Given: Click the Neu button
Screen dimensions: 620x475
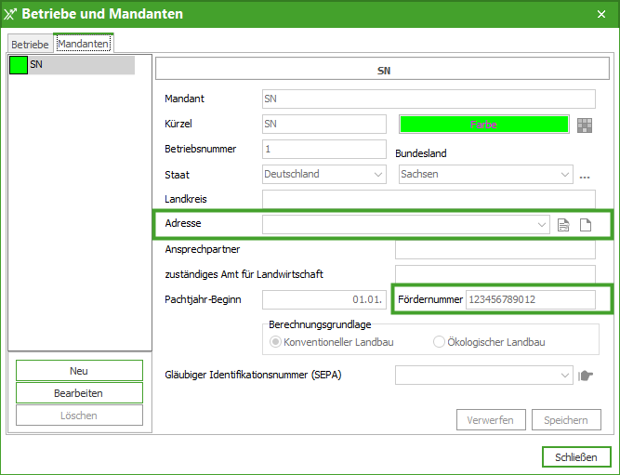Looking at the screenshot, I should tap(79, 371).
